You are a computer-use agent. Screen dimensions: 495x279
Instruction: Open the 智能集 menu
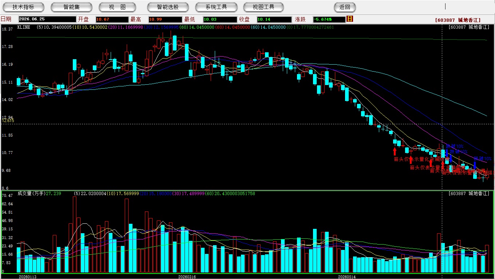(71, 7)
